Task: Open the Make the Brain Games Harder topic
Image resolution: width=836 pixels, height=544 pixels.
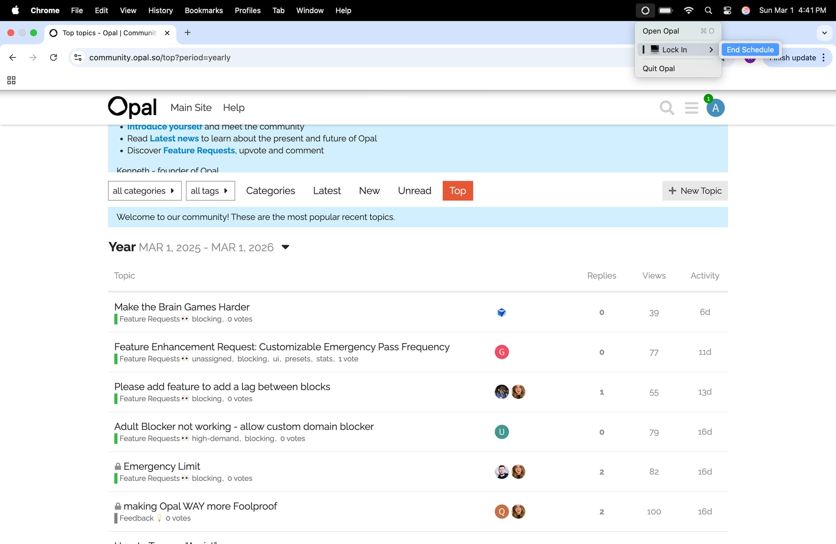Action: tap(182, 307)
